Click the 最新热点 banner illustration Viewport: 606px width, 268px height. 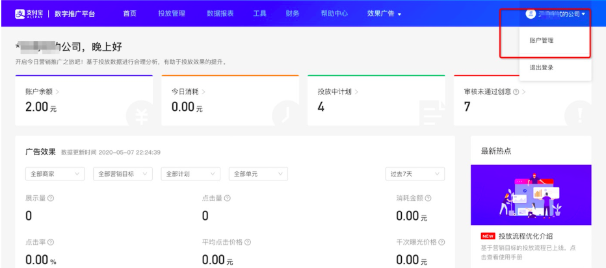click(531, 195)
